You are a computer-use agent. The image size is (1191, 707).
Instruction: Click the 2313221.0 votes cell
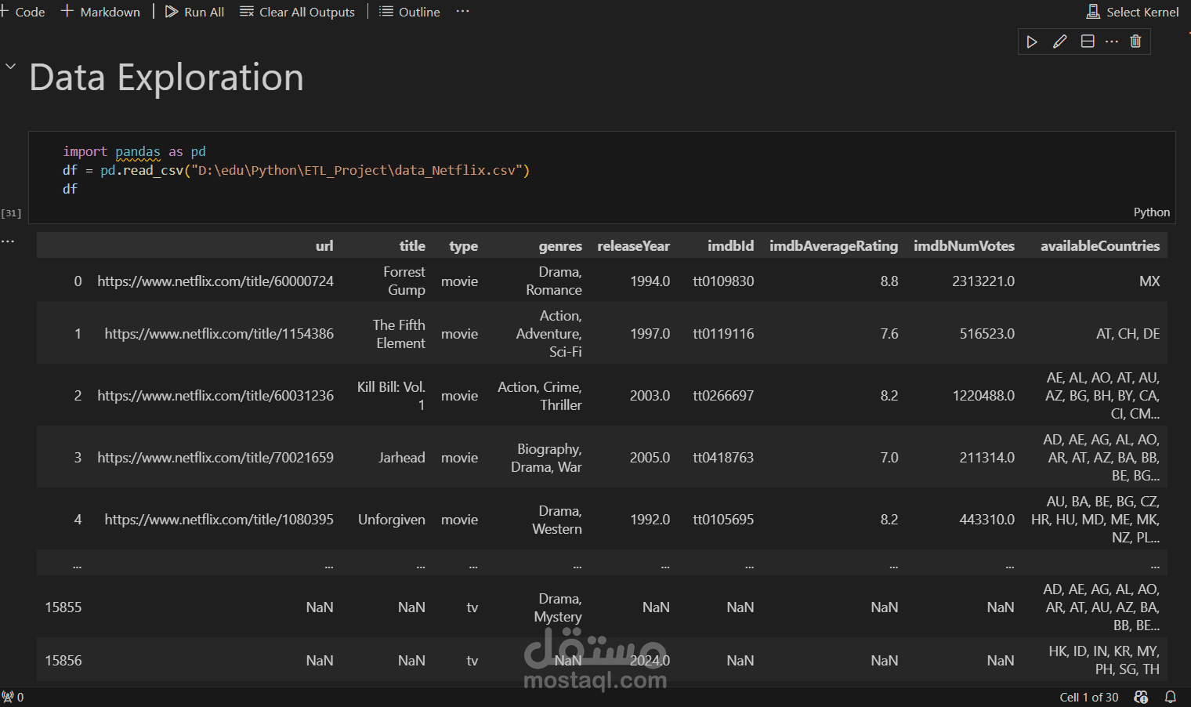tap(983, 281)
